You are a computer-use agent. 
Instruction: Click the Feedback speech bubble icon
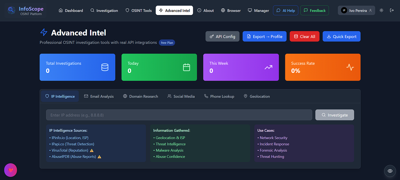pyautogui.click(x=306, y=10)
